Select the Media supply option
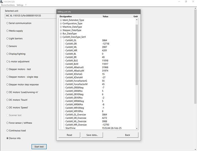Screen dimensions: 197x151 [7, 31]
